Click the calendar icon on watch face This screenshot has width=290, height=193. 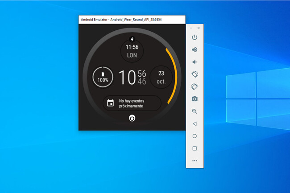110,103
